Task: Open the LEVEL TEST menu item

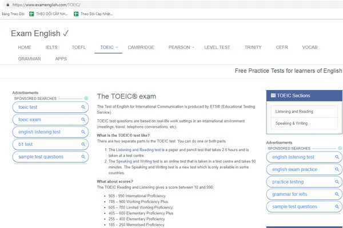Action: 217,47
